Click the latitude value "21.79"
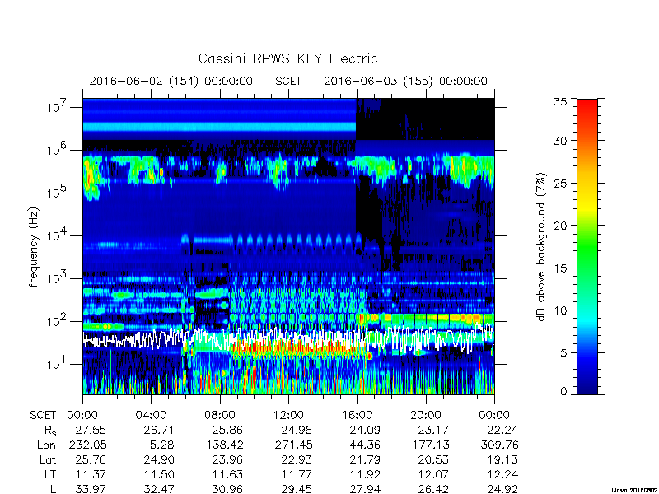The height and width of the screenshot is (494, 659). [365, 460]
